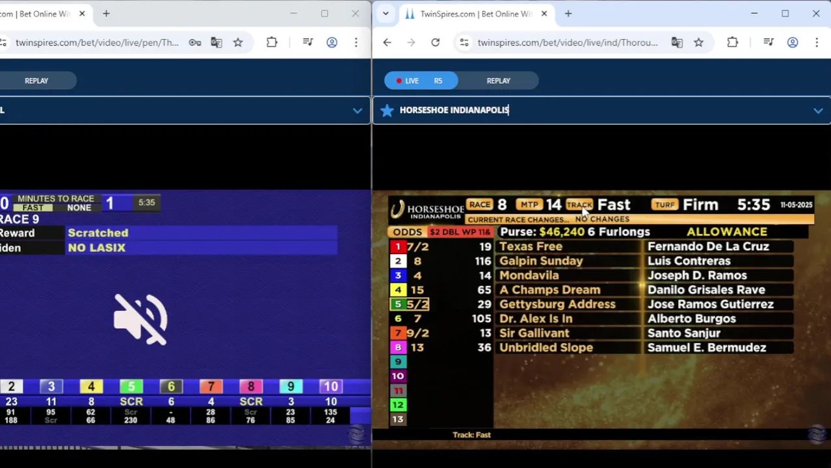Open new tab in left browser window
Image resolution: width=831 pixels, height=468 pixels.
click(x=106, y=14)
